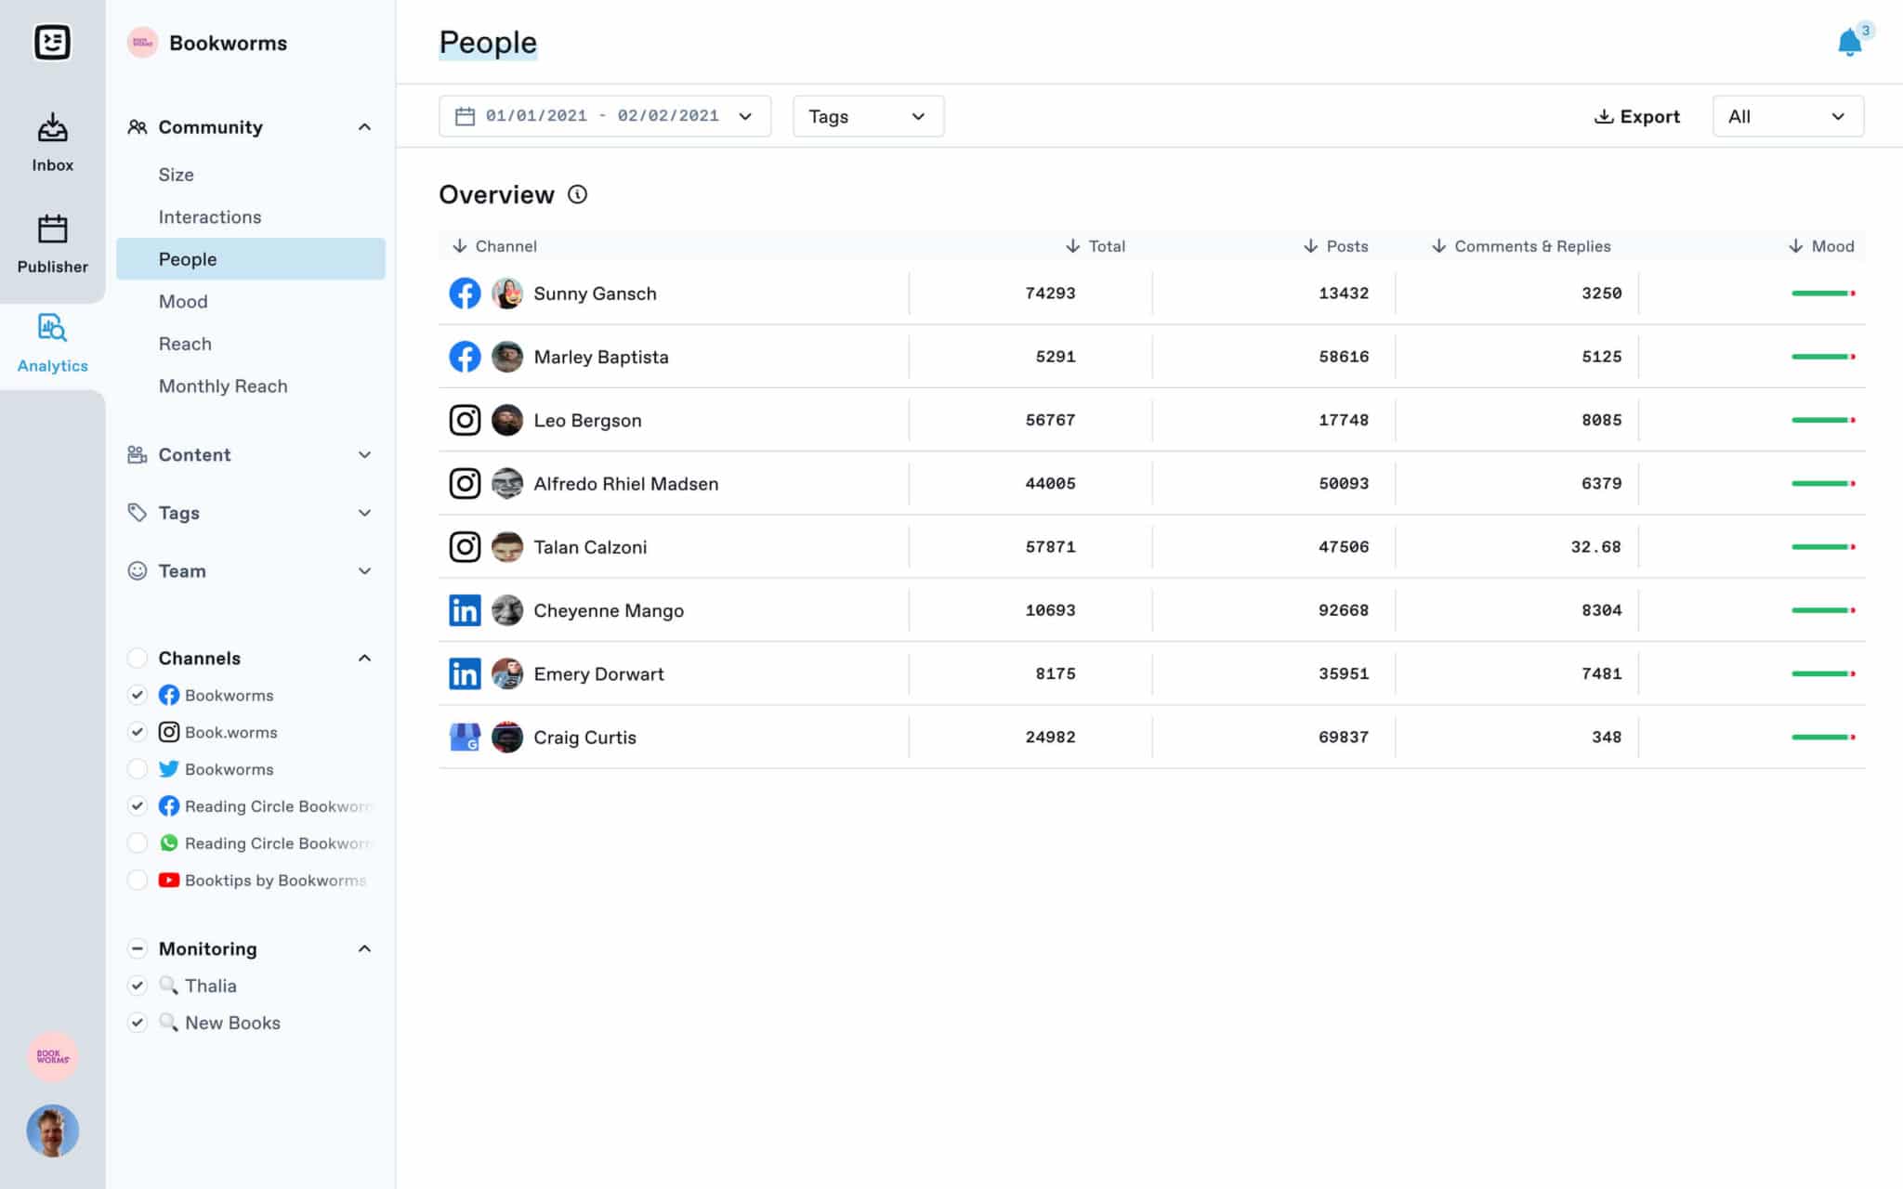Click the Facebook icon for Marley Baptista
The width and height of the screenshot is (1903, 1189).
pyautogui.click(x=465, y=357)
